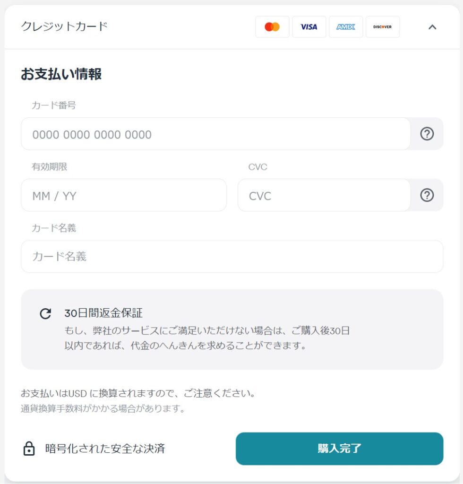The width and height of the screenshot is (463, 484).
Task: Click the MM / YY expiry field
Action: (x=124, y=195)
